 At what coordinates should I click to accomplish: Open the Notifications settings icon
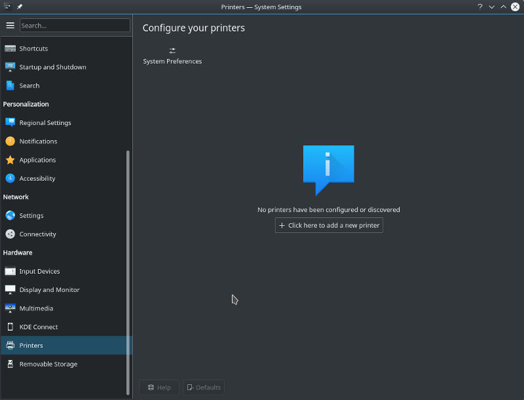coord(10,141)
